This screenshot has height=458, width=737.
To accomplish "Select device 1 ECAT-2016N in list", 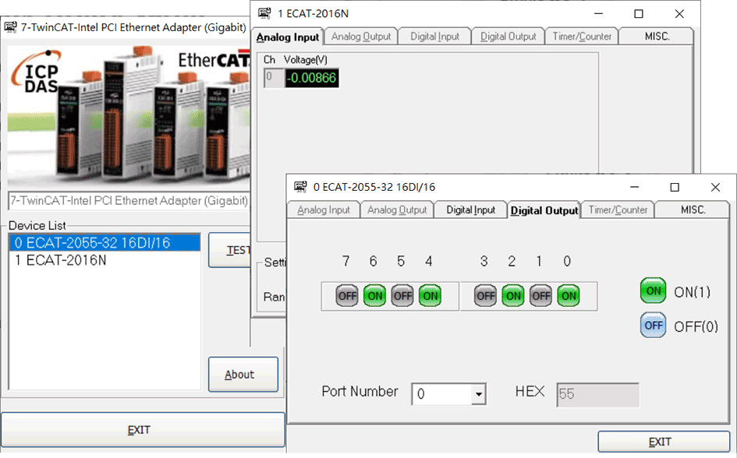I will coord(105,260).
